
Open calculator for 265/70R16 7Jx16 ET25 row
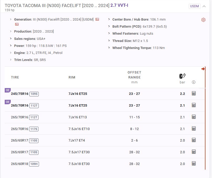coord(194,105)
